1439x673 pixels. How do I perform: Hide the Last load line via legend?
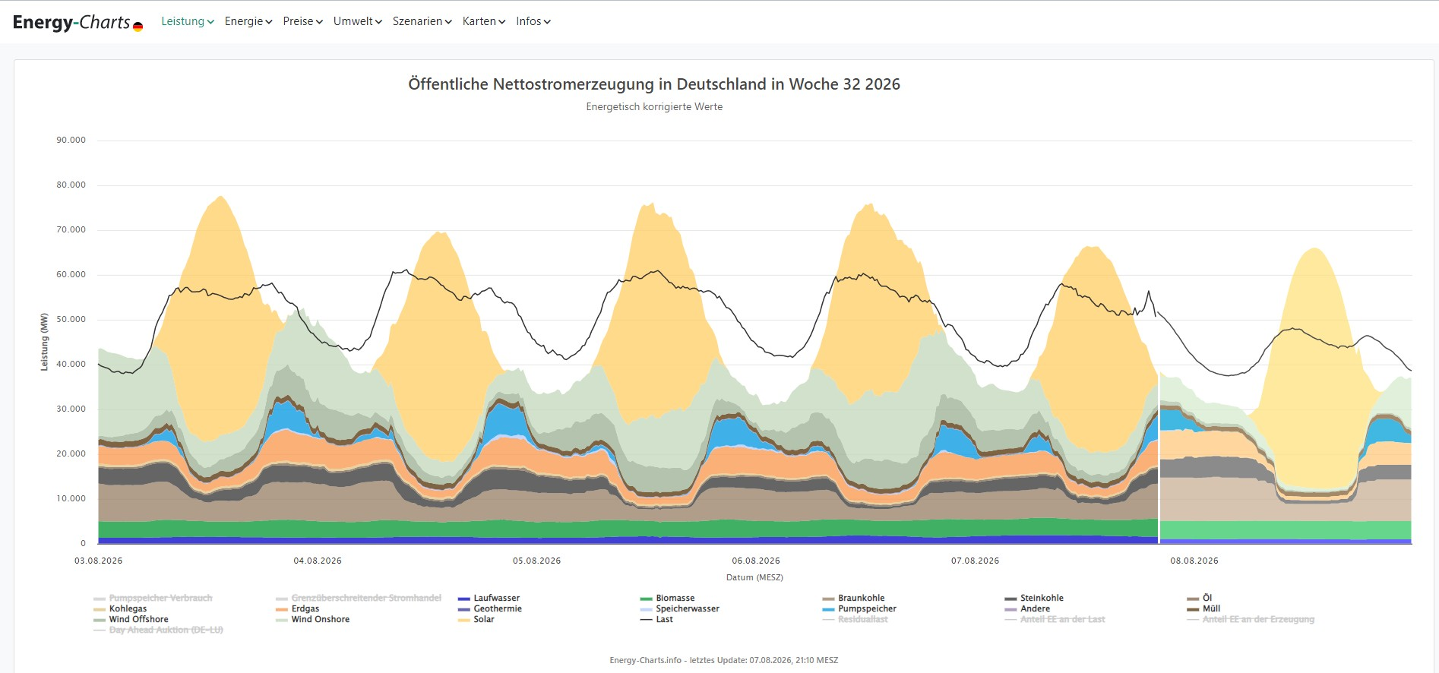click(657, 619)
